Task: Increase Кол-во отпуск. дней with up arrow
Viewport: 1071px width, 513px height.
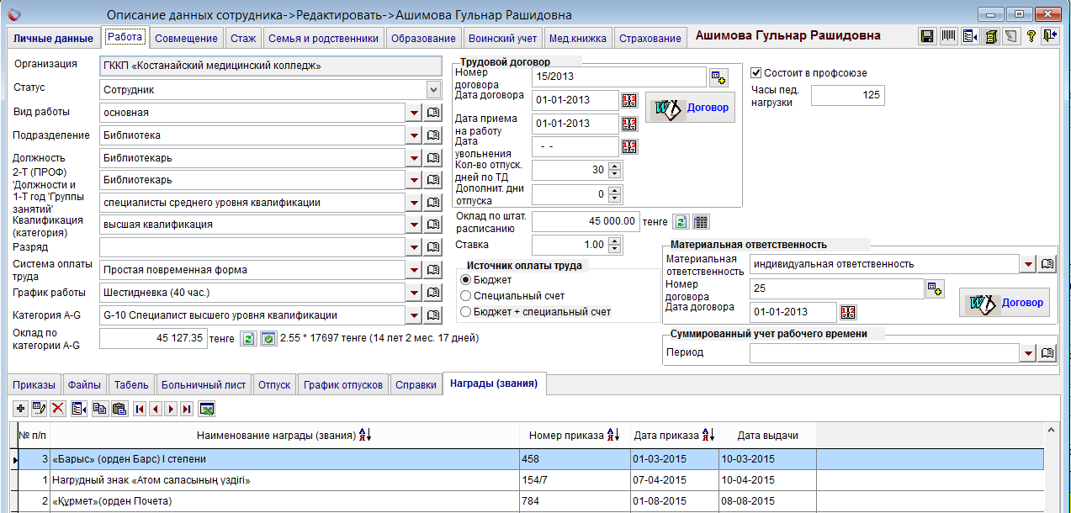Action: tap(615, 165)
